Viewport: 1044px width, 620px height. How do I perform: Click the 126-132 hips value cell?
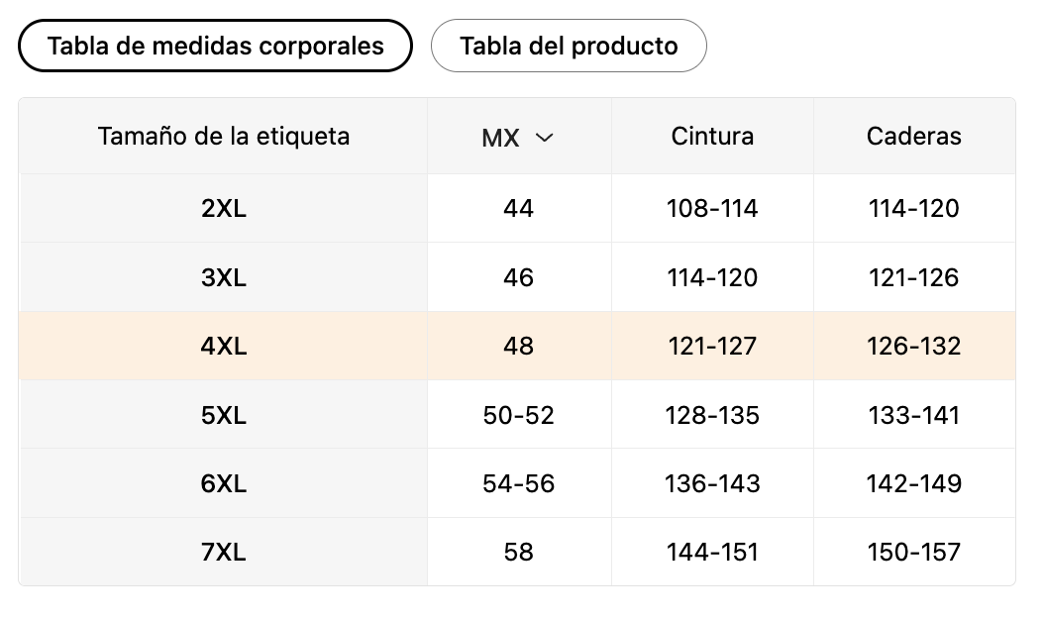coord(913,346)
